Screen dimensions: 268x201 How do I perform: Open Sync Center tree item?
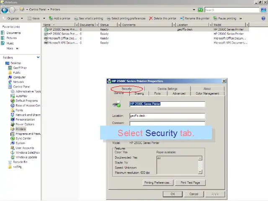(x=23, y=139)
